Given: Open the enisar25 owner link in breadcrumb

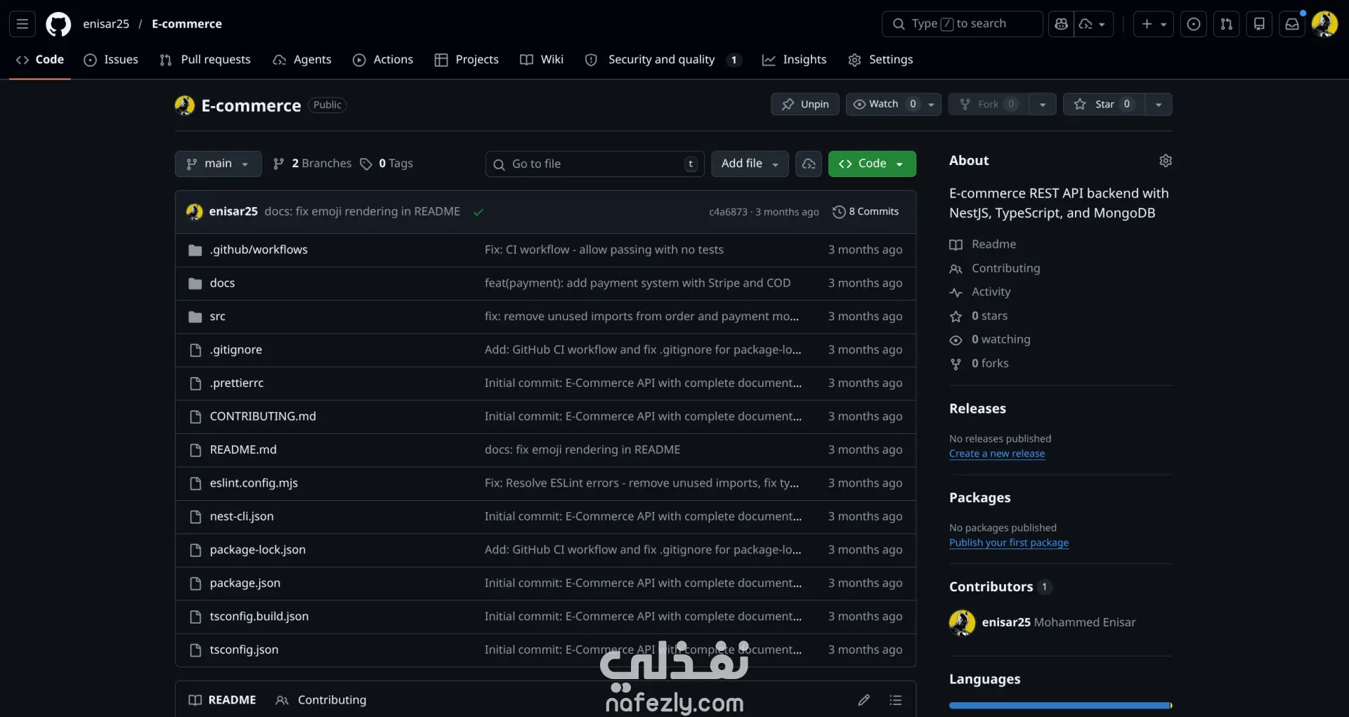Looking at the screenshot, I should [x=106, y=24].
